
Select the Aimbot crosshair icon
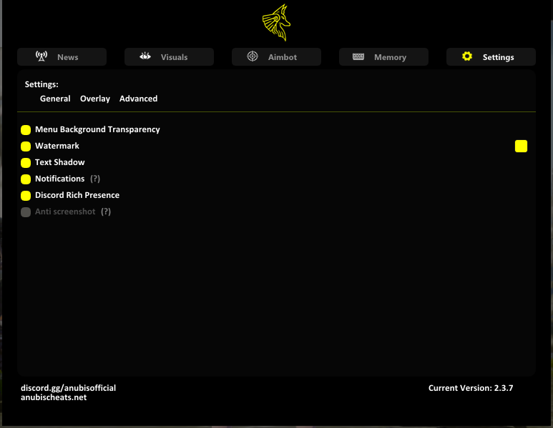point(253,56)
